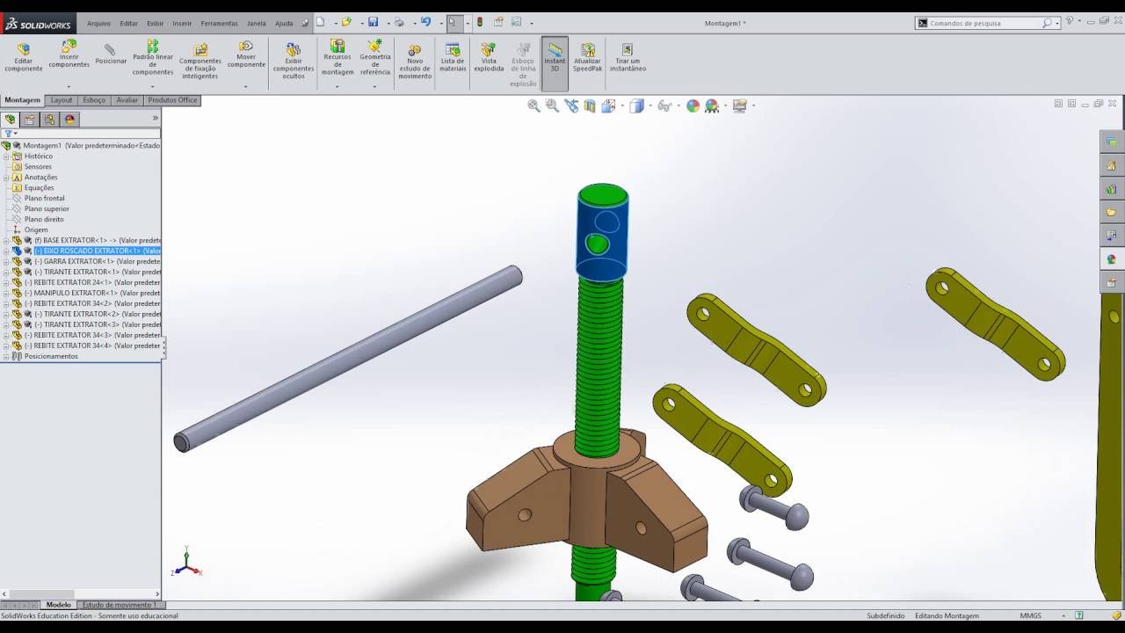Open Recursos de montagem dropdown arrow

[337, 86]
